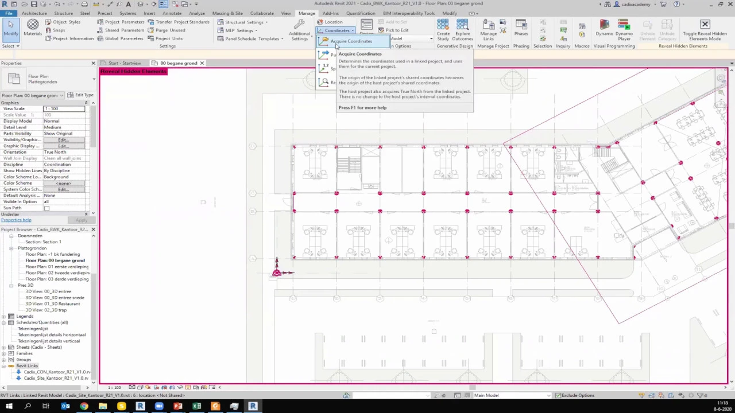Open the Materials dialog
The width and height of the screenshot is (735, 413).
coord(33,28)
